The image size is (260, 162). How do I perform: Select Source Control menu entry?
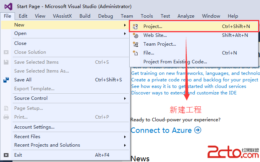[65, 98]
